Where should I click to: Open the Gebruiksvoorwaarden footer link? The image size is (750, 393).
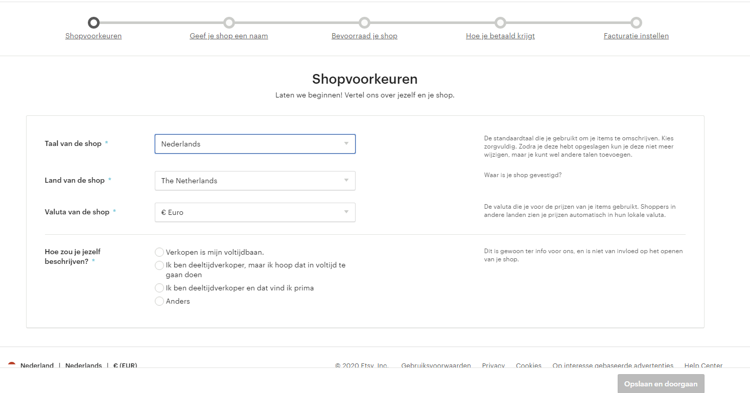(436, 365)
